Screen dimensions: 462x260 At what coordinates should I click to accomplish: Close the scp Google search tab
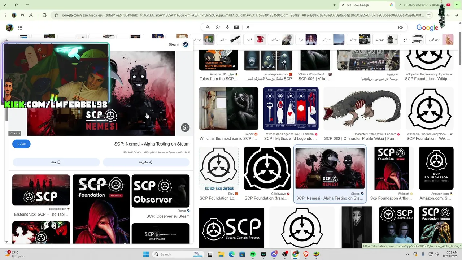[x=343, y=5]
